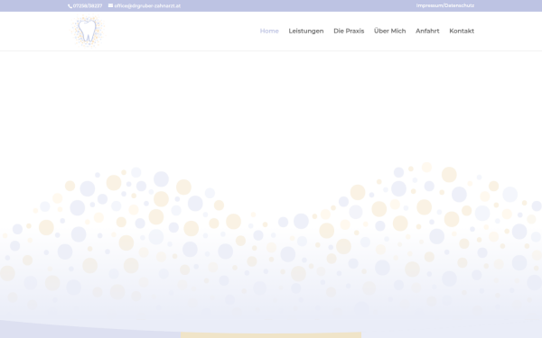This screenshot has height=338, width=542.
Task: Select Die Praxis in the navigation
Action: (x=349, y=31)
